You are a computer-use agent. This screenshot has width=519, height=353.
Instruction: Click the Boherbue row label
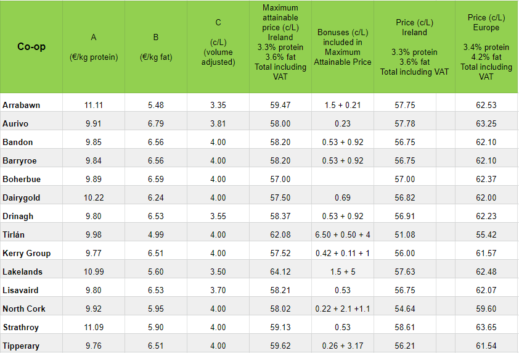coord(22,180)
